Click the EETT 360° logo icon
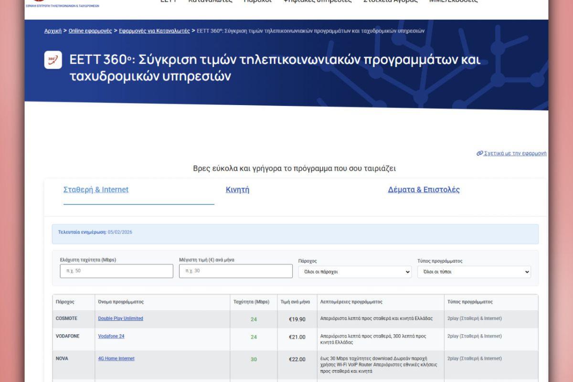This screenshot has height=382, width=573. click(53, 60)
